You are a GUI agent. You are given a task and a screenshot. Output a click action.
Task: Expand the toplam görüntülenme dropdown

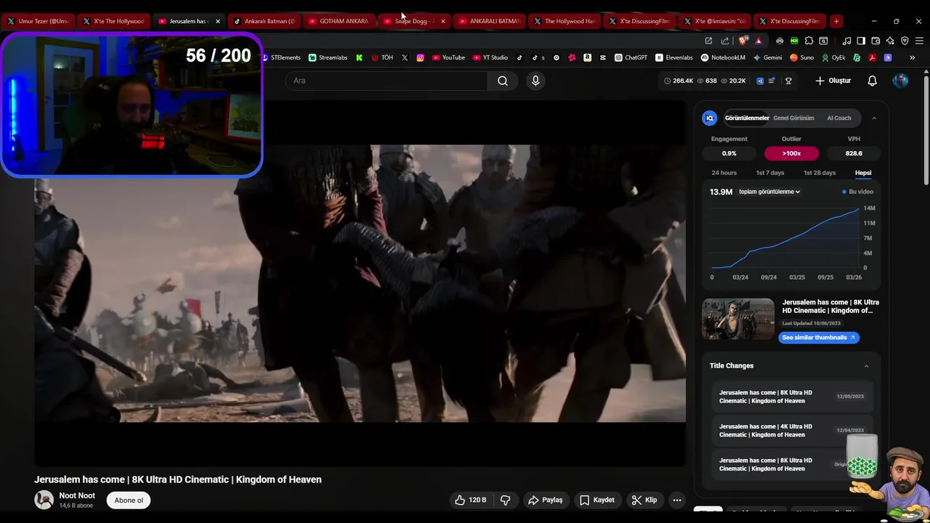click(x=769, y=192)
